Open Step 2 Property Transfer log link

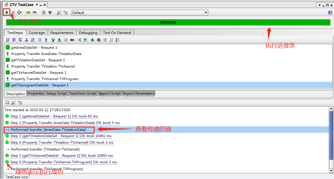point(65,123)
